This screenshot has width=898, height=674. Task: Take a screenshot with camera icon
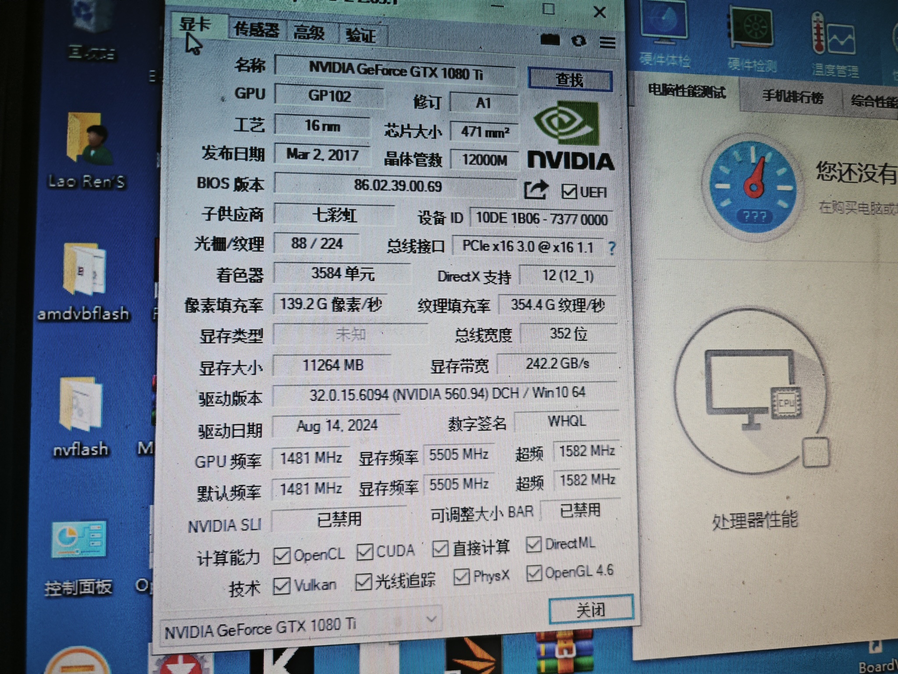pyautogui.click(x=550, y=40)
